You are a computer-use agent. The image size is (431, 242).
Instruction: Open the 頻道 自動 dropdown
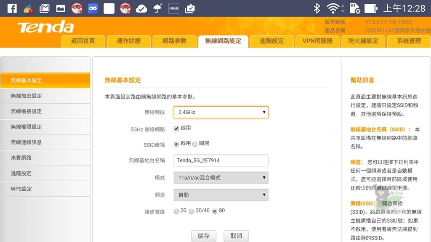tap(221, 195)
